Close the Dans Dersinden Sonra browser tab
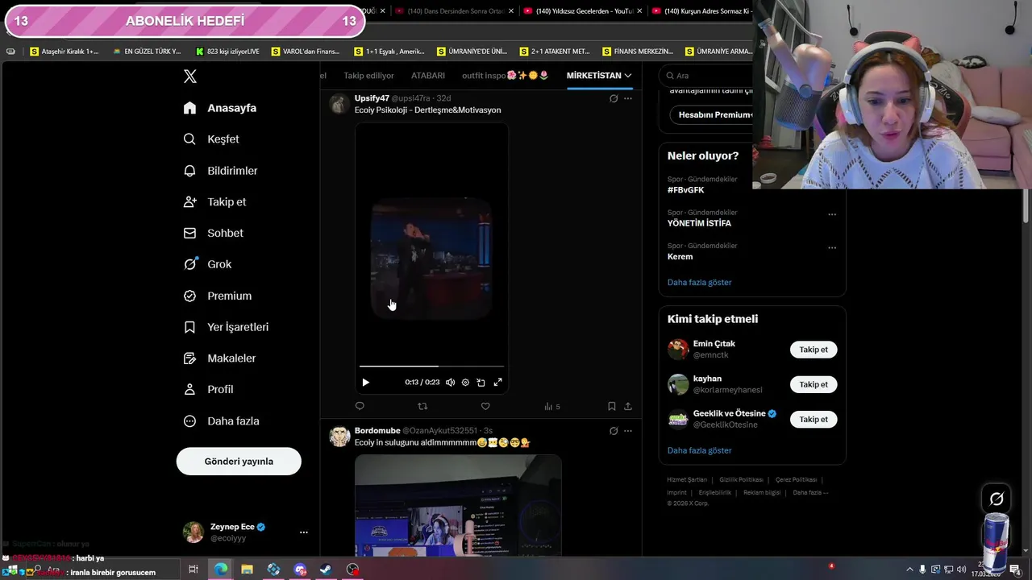 tap(512, 11)
